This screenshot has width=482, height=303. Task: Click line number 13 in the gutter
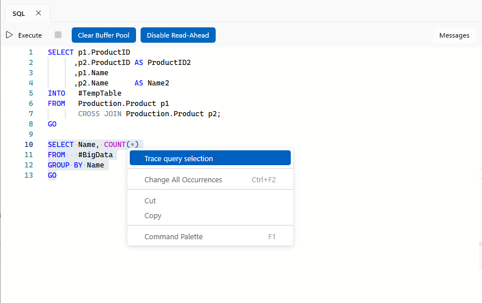pos(28,175)
